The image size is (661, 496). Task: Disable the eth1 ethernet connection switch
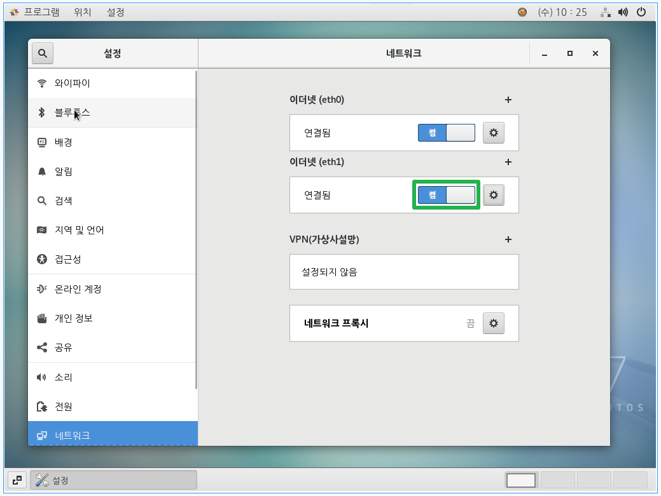click(x=446, y=195)
